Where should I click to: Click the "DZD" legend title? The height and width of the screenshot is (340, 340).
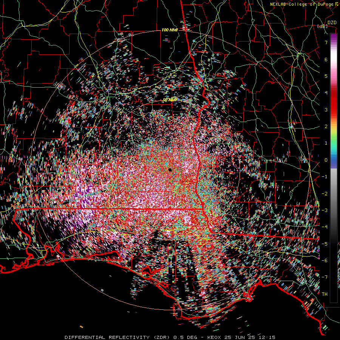(x=332, y=23)
